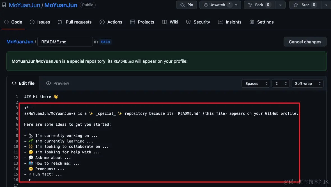Fork the MoYuanJun repository
The width and height of the screenshot is (331, 187).
259,5
